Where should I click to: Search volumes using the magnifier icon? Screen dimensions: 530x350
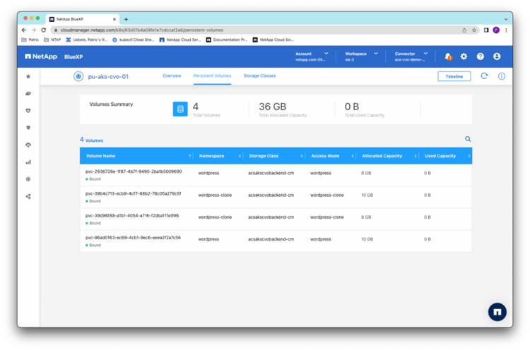[x=468, y=140]
